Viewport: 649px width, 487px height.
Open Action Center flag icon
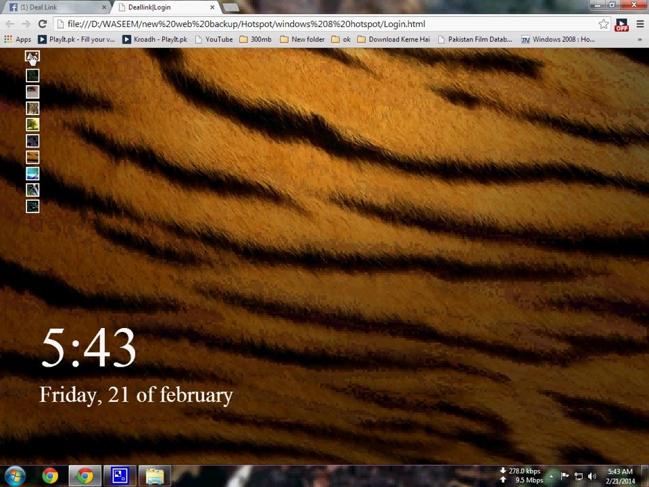[x=565, y=476]
